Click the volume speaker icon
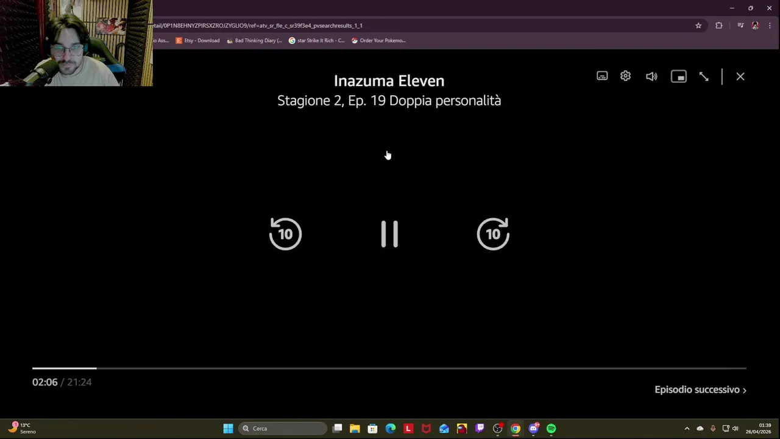780x439 pixels. pyautogui.click(x=651, y=76)
